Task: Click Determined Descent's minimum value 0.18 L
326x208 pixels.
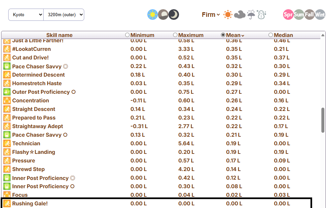Action: 138,75
